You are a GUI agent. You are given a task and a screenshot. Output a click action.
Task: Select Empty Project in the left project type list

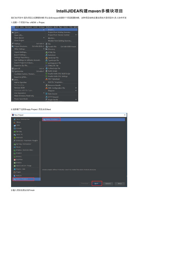pyautogui.click(x=26, y=179)
